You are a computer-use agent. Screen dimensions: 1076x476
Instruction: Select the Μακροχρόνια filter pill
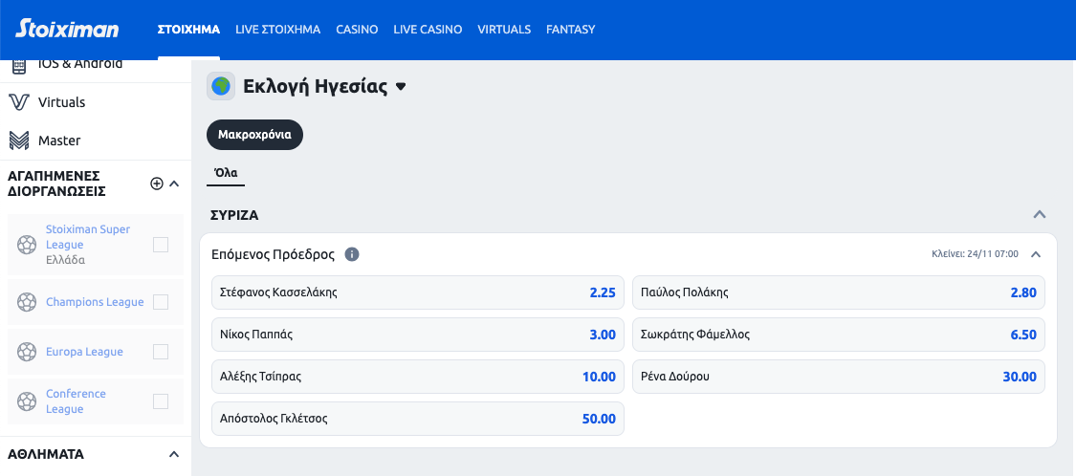[x=254, y=135]
